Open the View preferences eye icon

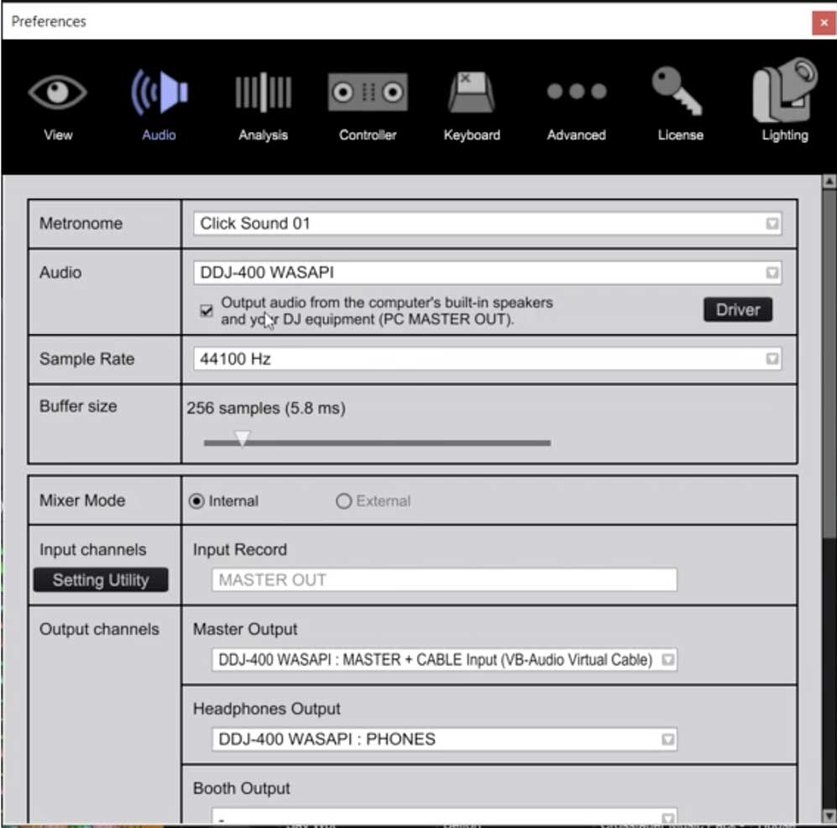point(57,92)
